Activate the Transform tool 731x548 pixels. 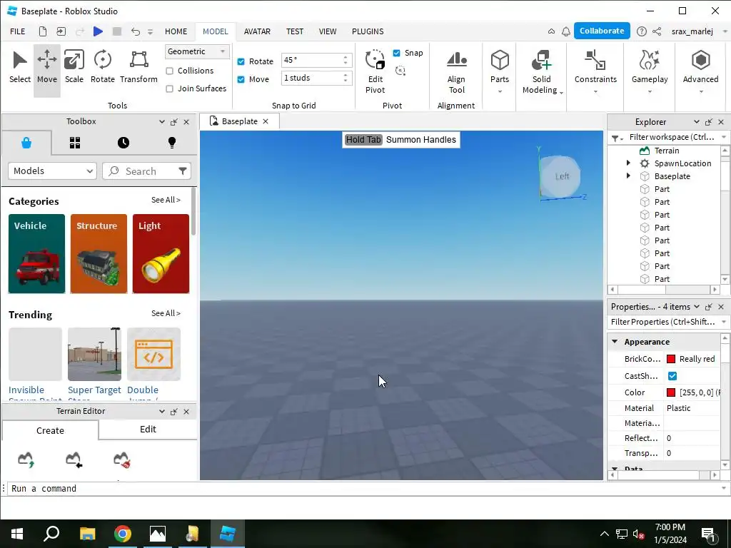point(139,68)
